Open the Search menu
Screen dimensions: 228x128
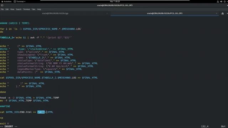pos(19,9)
